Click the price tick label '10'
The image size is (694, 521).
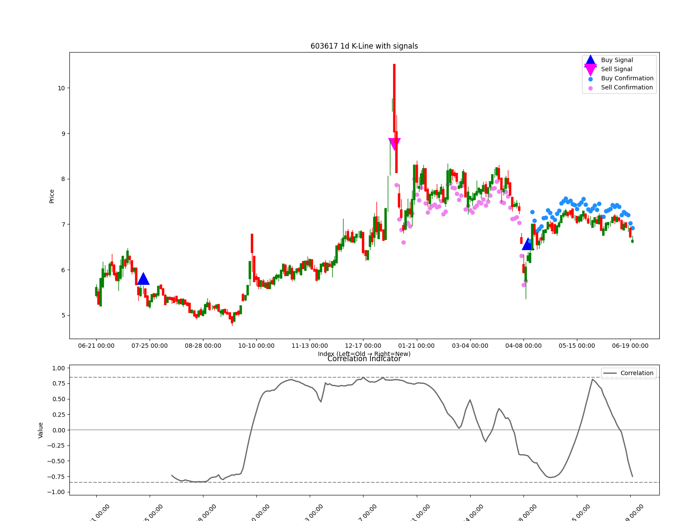click(x=61, y=88)
